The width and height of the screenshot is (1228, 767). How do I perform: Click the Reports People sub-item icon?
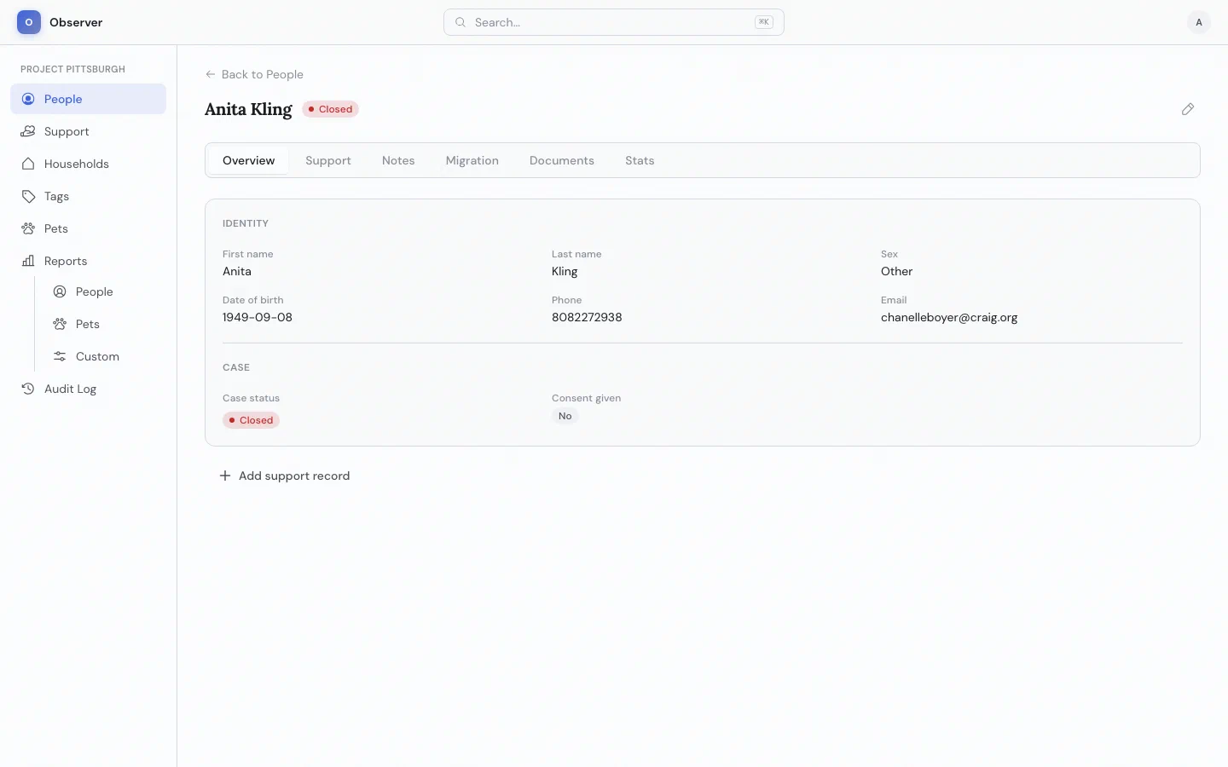(60, 291)
